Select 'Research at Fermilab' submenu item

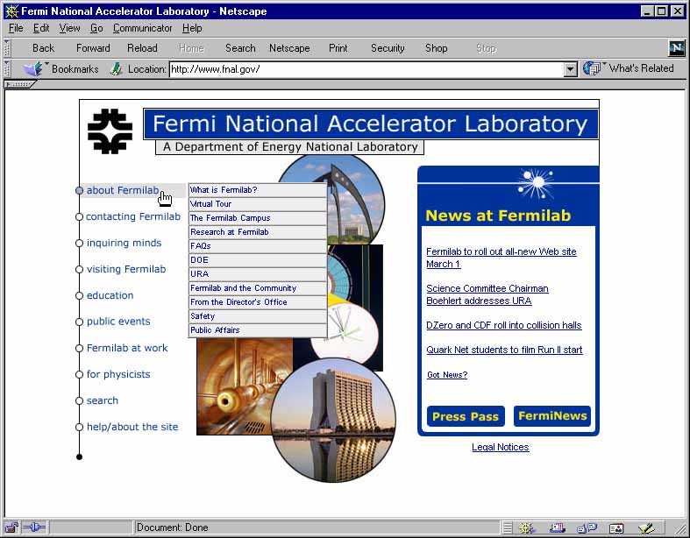point(258,232)
